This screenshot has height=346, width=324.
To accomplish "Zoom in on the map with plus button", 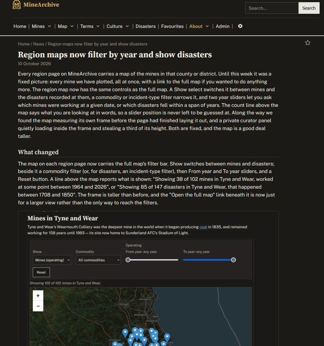I will 38,295.
